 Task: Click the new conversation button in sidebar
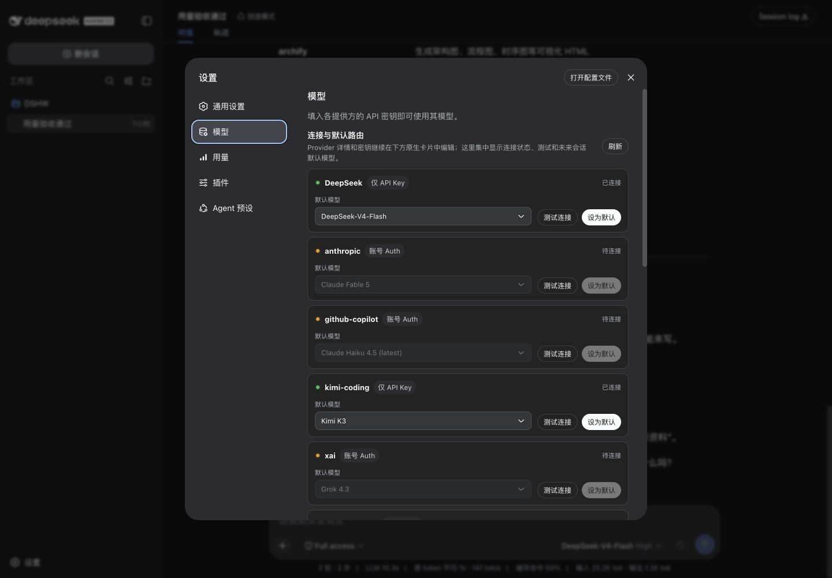[81, 54]
